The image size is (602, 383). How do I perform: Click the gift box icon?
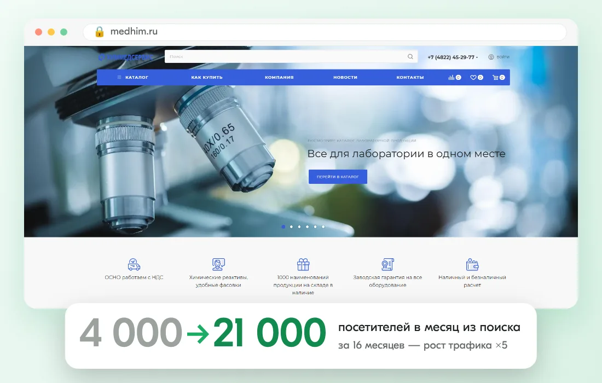point(303,264)
